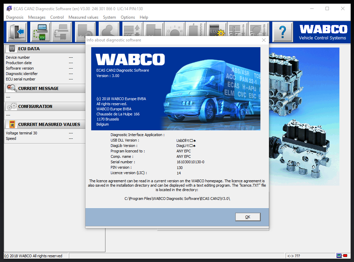Click the connection status icon in status bar

(x=342, y=256)
